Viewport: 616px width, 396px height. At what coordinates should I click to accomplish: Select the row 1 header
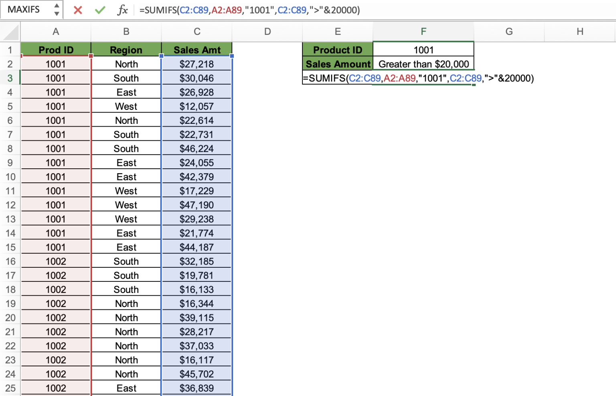[10, 50]
